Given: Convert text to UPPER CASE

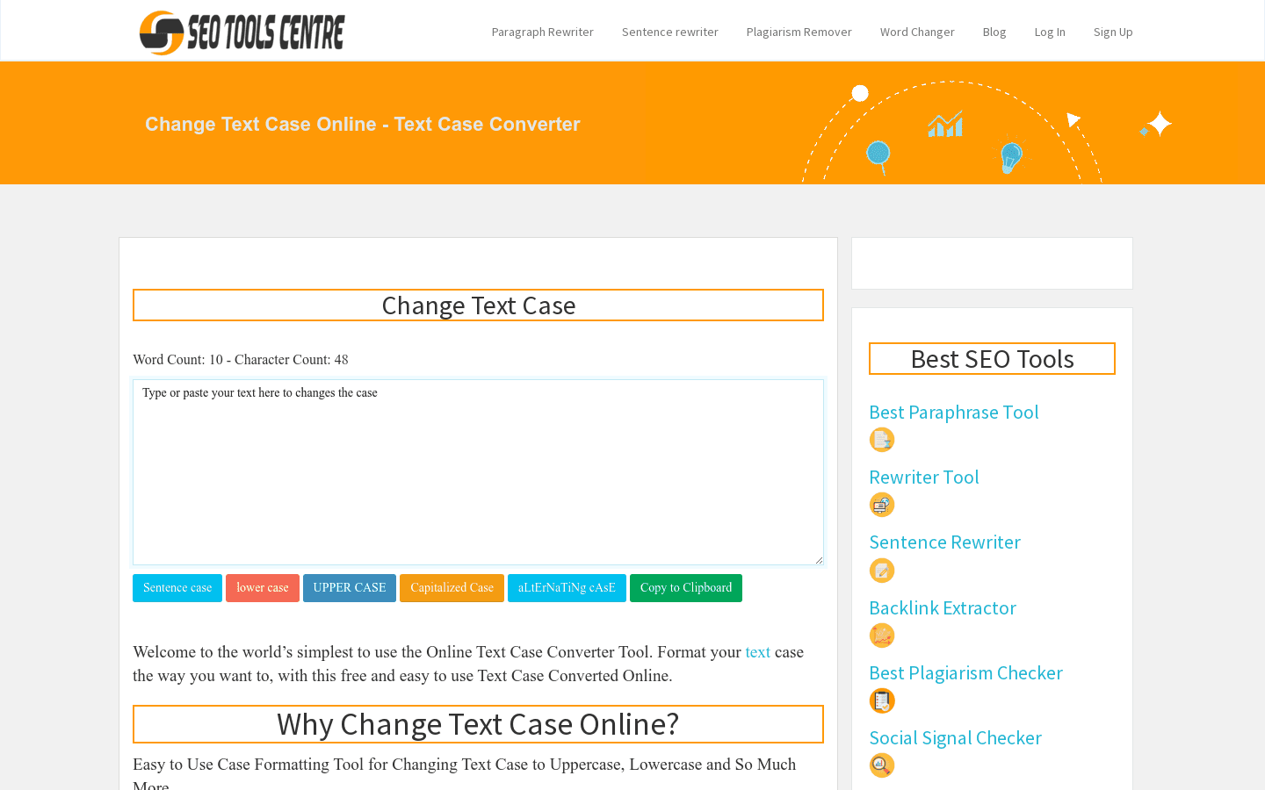Looking at the screenshot, I should point(349,587).
